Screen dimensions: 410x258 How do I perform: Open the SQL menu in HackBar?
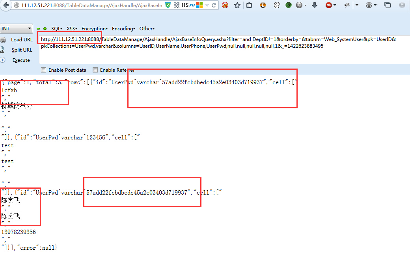(x=56, y=29)
